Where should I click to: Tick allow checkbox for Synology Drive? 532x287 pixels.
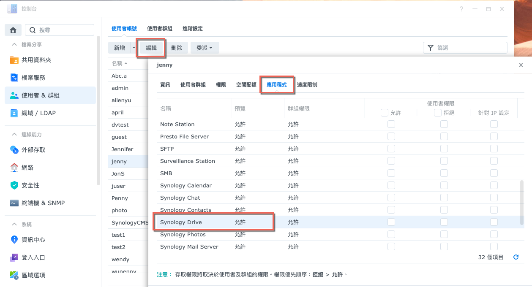pyautogui.click(x=391, y=222)
